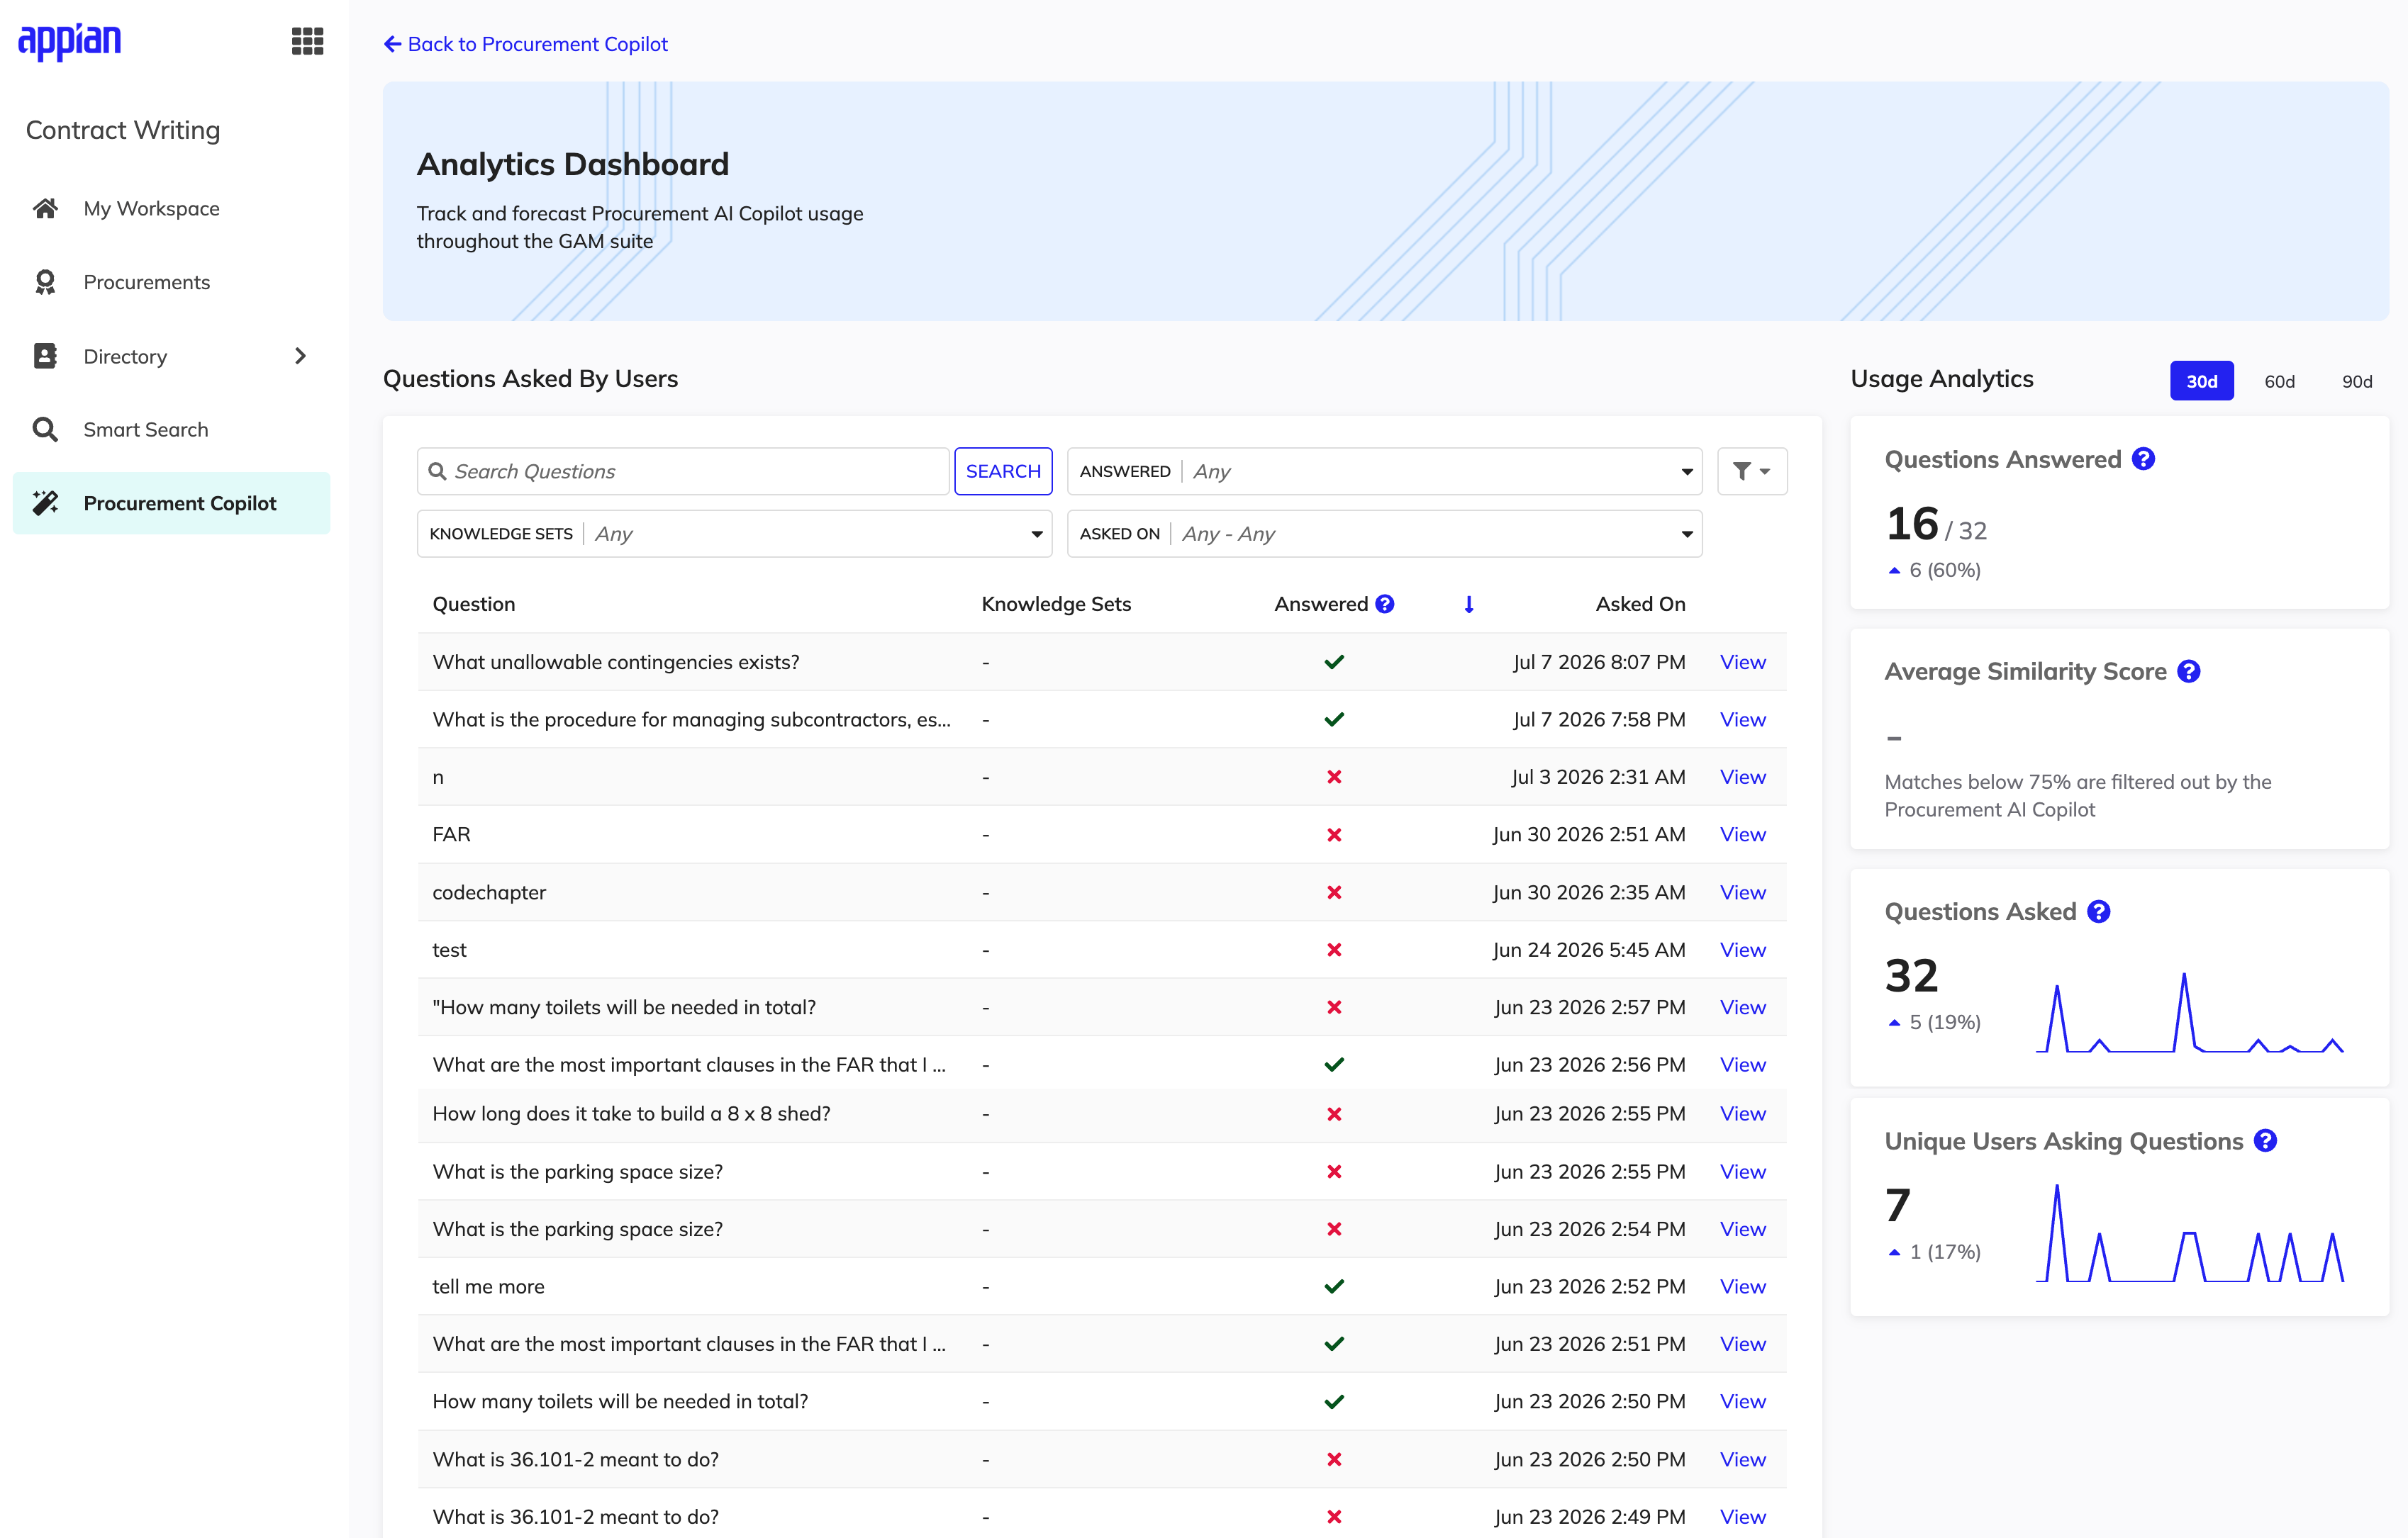Click the Answered column help icon
The image size is (2408, 1538).
pyautogui.click(x=1385, y=604)
